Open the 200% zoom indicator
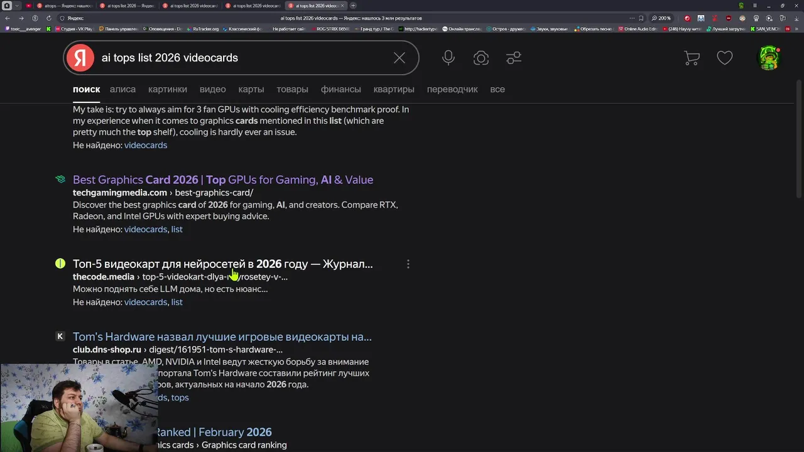Image resolution: width=804 pixels, height=452 pixels. click(x=661, y=18)
